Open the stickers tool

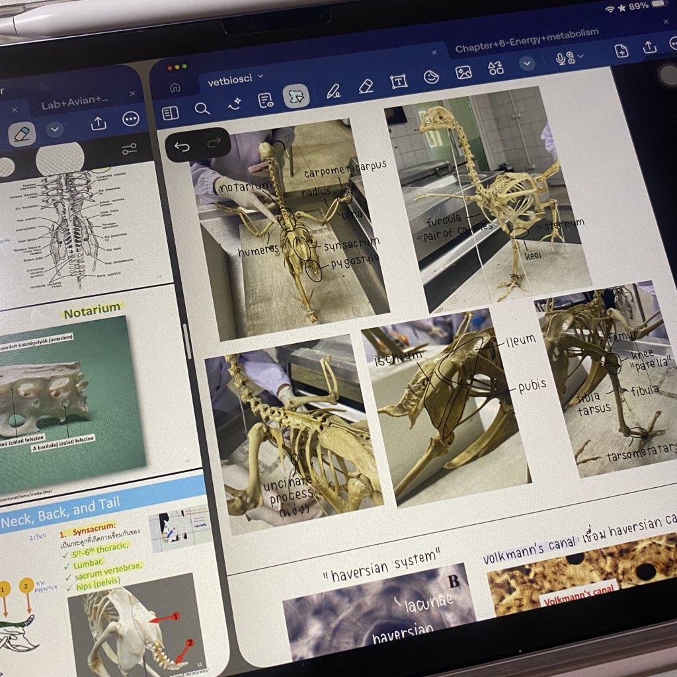click(x=431, y=77)
